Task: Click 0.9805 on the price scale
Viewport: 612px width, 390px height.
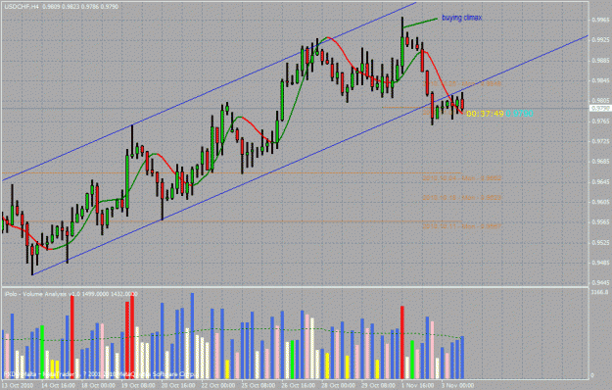Action: 600,101
